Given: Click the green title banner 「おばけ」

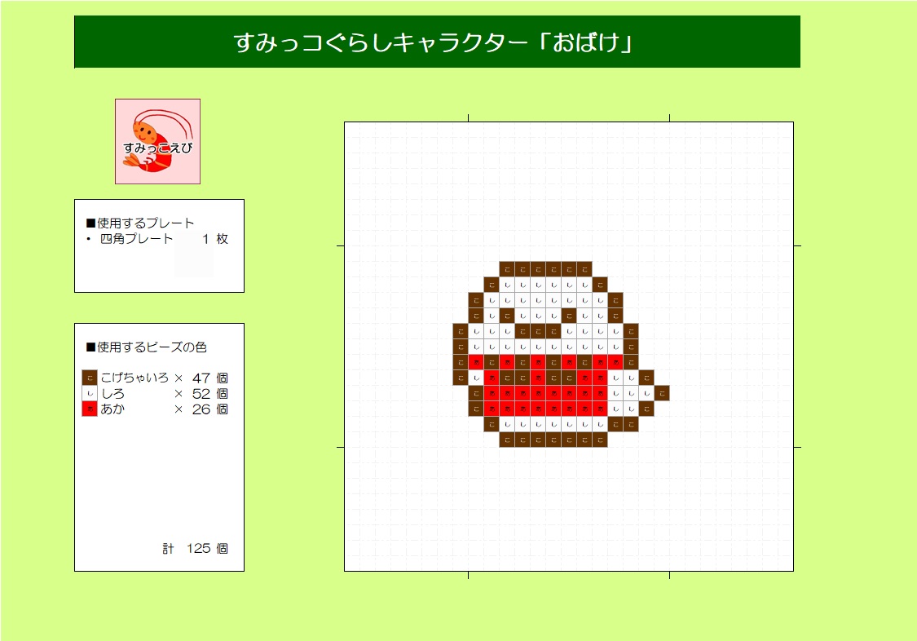Looking at the screenshot, I should pyautogui.click(x=438, y=42).
